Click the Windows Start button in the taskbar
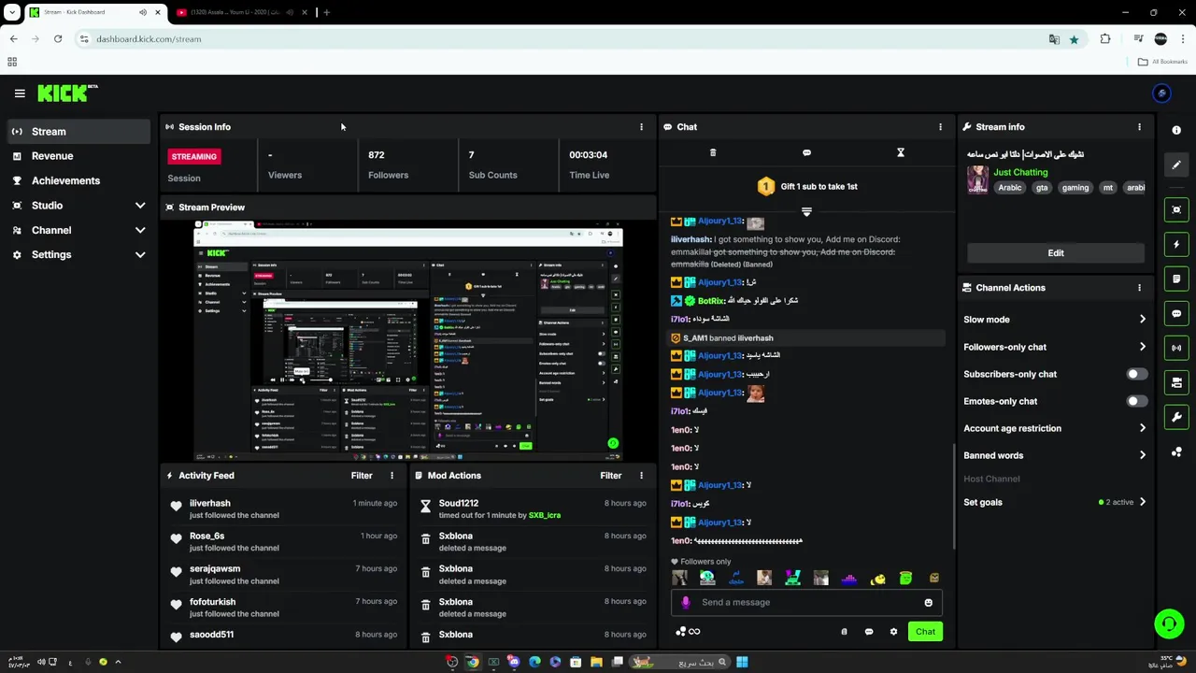1196x673 pixels. pyautogui.click(x=742, y=662)
